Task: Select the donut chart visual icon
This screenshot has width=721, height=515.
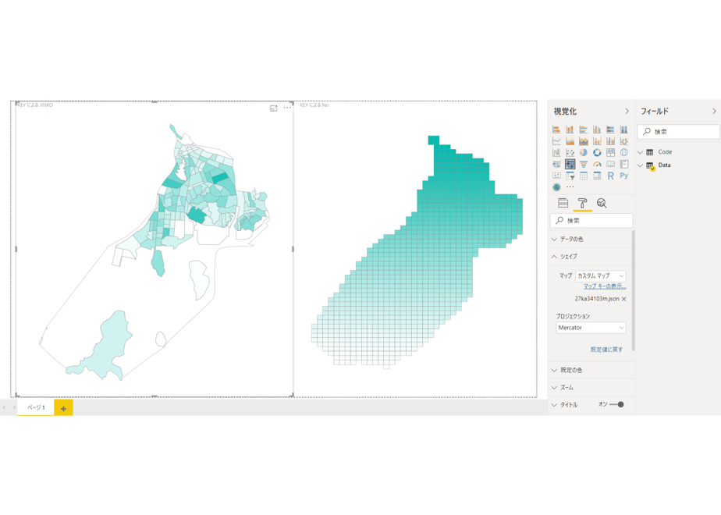Action: (x=597, y=153)
